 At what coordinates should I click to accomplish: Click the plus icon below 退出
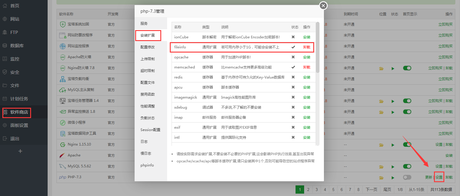[x=20, y=151]
